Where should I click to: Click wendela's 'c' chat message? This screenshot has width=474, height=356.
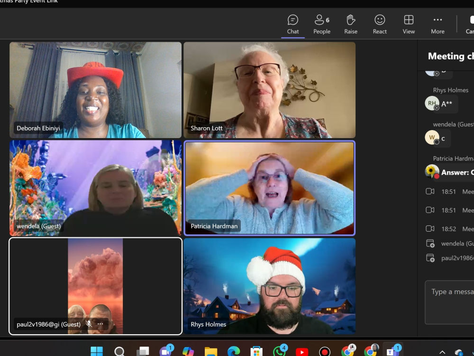443,138
